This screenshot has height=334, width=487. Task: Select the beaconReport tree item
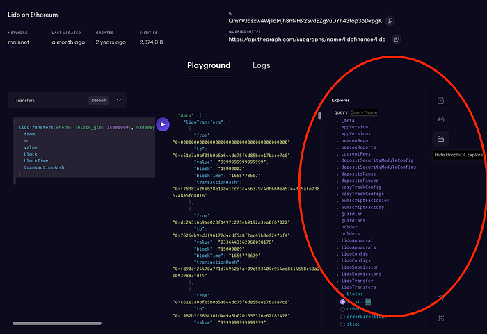point(357,140)
